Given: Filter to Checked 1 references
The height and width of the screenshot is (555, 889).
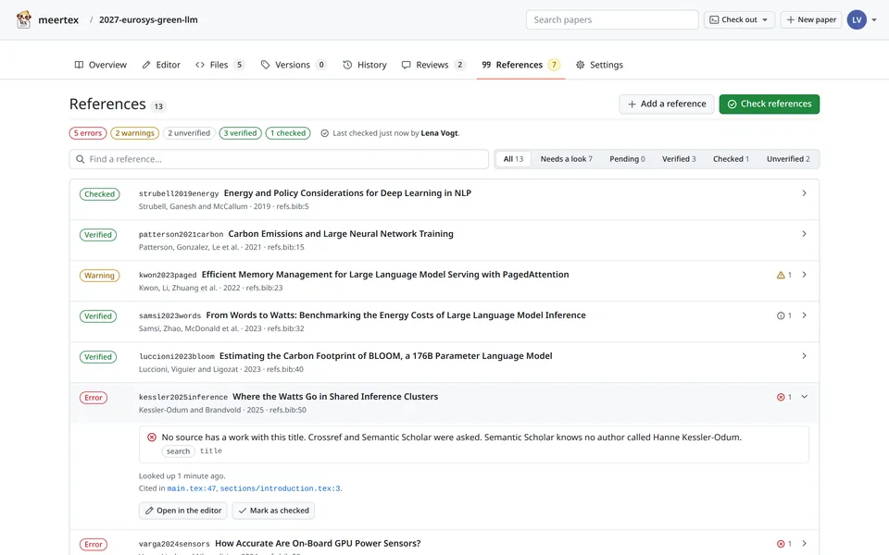Looking at the screenshot, I should click(x=731, y=160).
